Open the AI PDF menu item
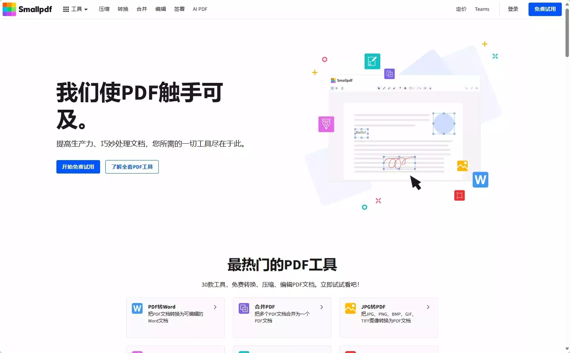This screenshot has width=570, height=353. (200, 9)
